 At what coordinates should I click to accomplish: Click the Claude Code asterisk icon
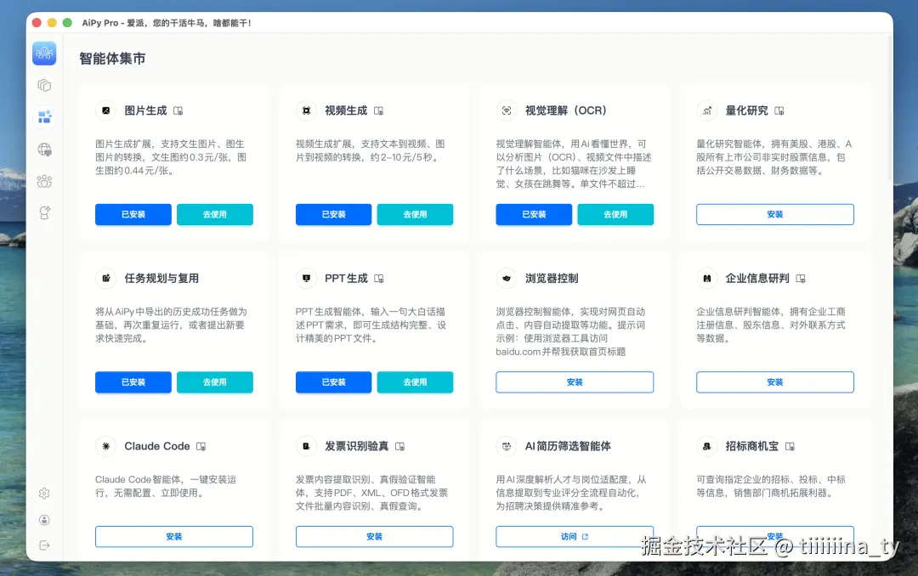pos(105,446)
